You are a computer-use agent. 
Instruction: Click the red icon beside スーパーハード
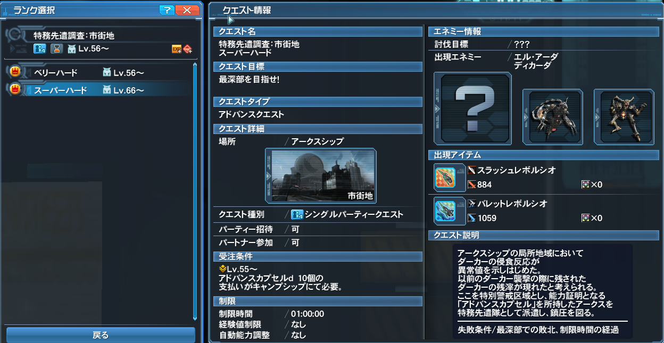pyautogui.click(x=15, y=90)
